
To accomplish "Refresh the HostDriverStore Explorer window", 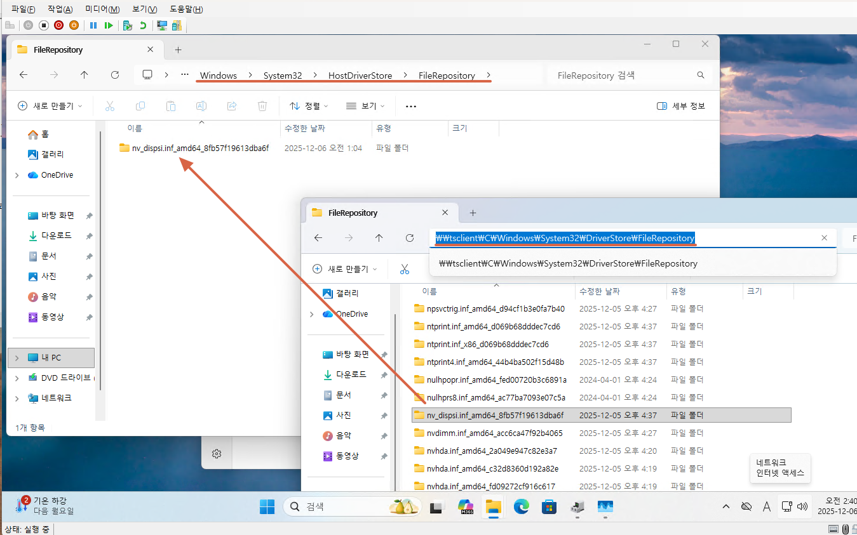I will click(x=115, y=75).
